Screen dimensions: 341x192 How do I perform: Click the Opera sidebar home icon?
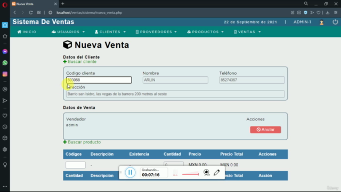tap(5, 25)
